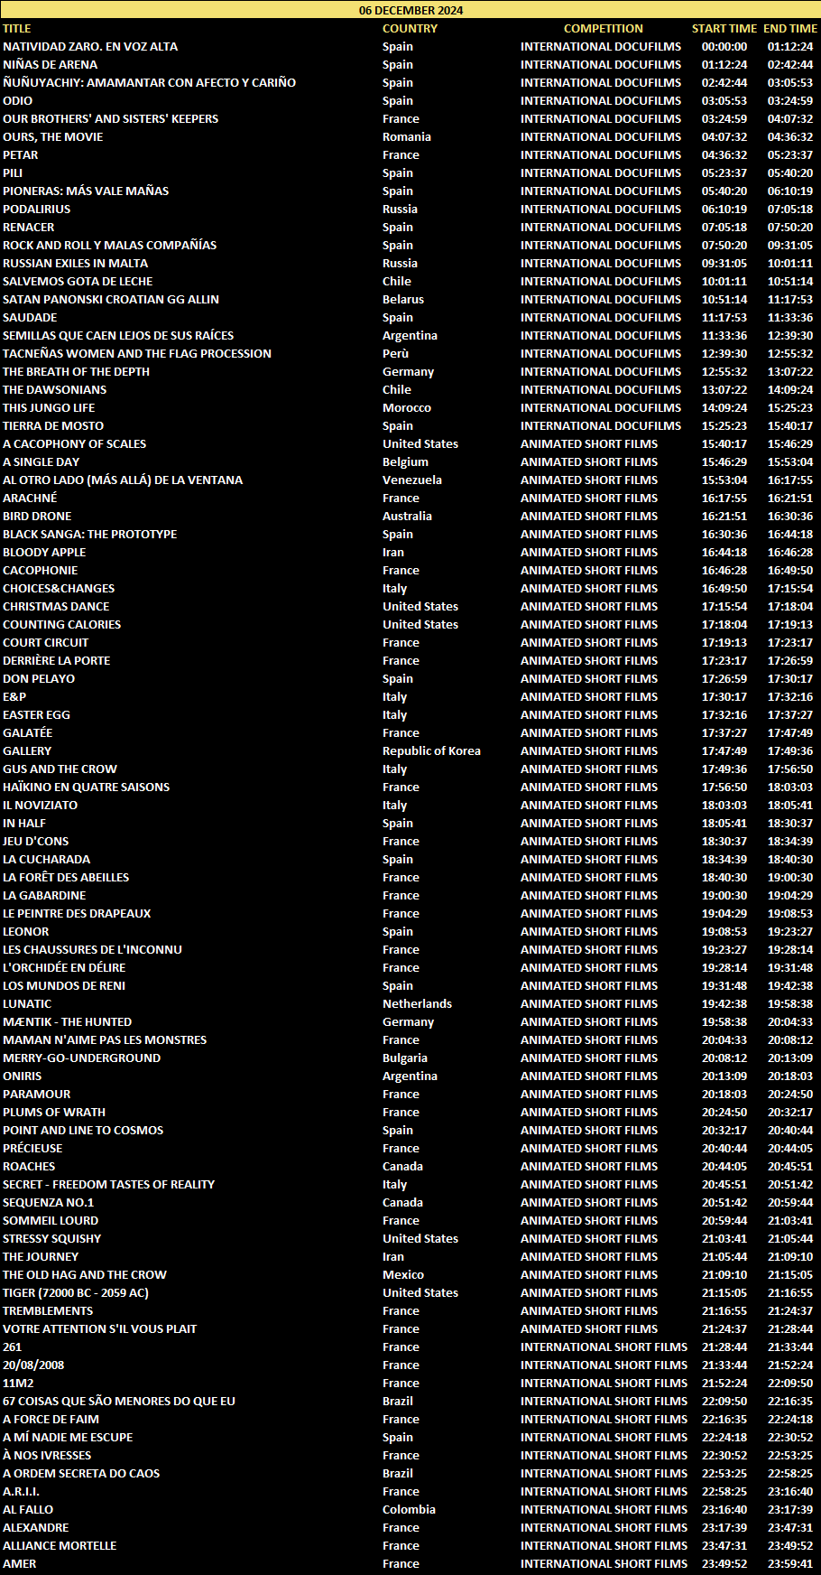Click Canada in the ROACHES row
This screenshot has width=821, height=1575.
[402, 1166]
